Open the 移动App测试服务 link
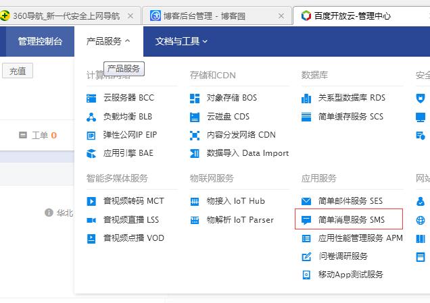The height and width of the screenshot is (303, 430). click(350, 275)
